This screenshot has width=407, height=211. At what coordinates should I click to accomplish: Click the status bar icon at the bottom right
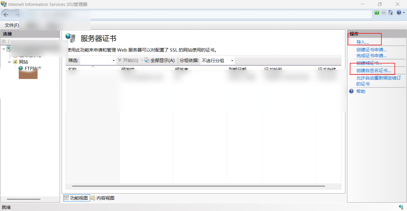(401, 207)
